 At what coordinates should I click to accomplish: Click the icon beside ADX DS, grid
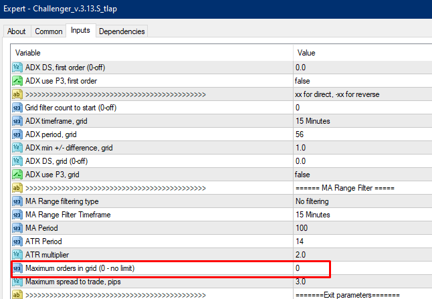17,161
